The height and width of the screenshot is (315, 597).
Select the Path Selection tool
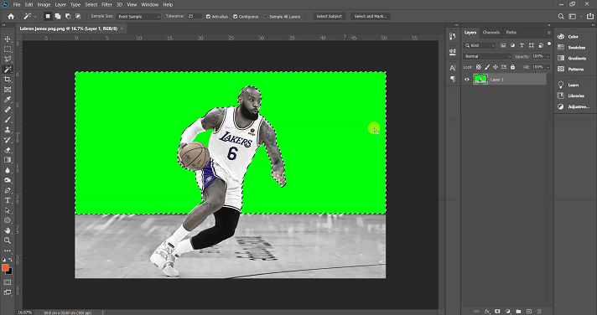pos(8,210)
